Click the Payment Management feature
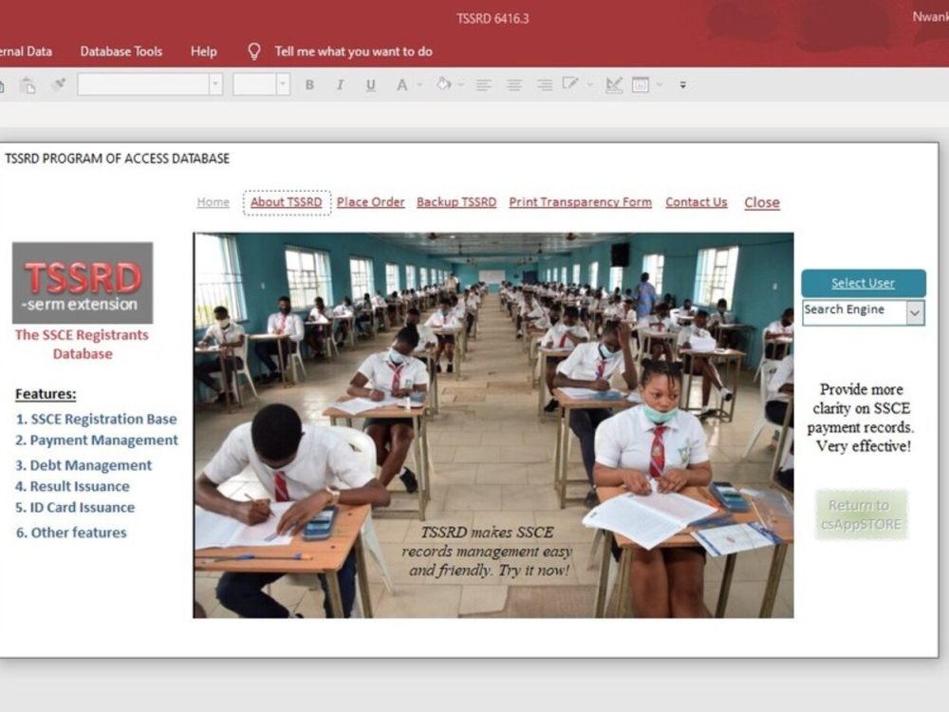949x712 pixels. (97, 440)
